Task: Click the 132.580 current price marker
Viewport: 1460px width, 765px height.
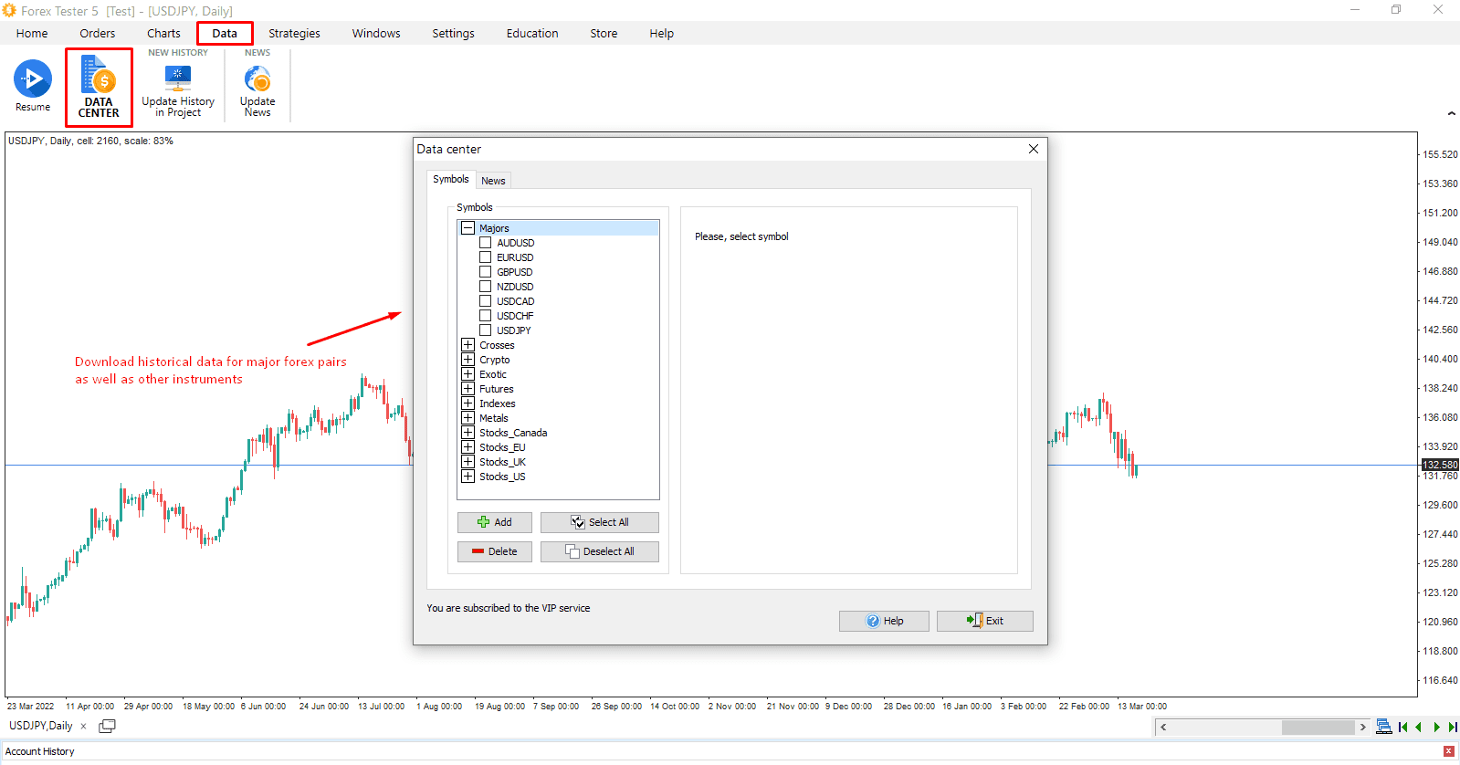Action: (1441, 465)
